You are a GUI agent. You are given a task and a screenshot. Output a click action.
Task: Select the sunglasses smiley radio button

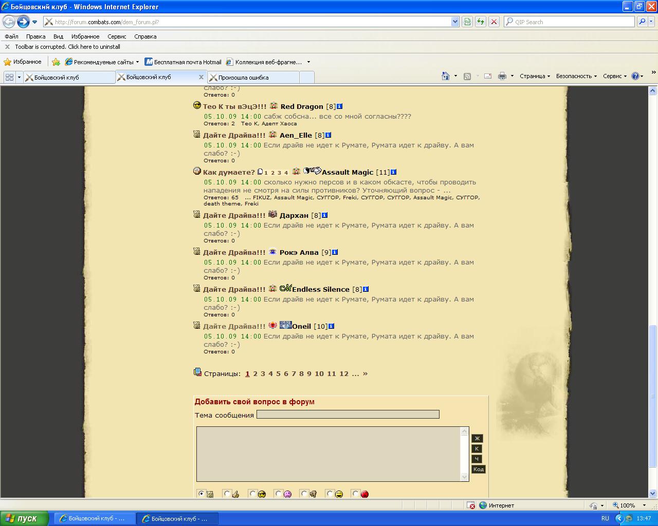click(252, 494)
